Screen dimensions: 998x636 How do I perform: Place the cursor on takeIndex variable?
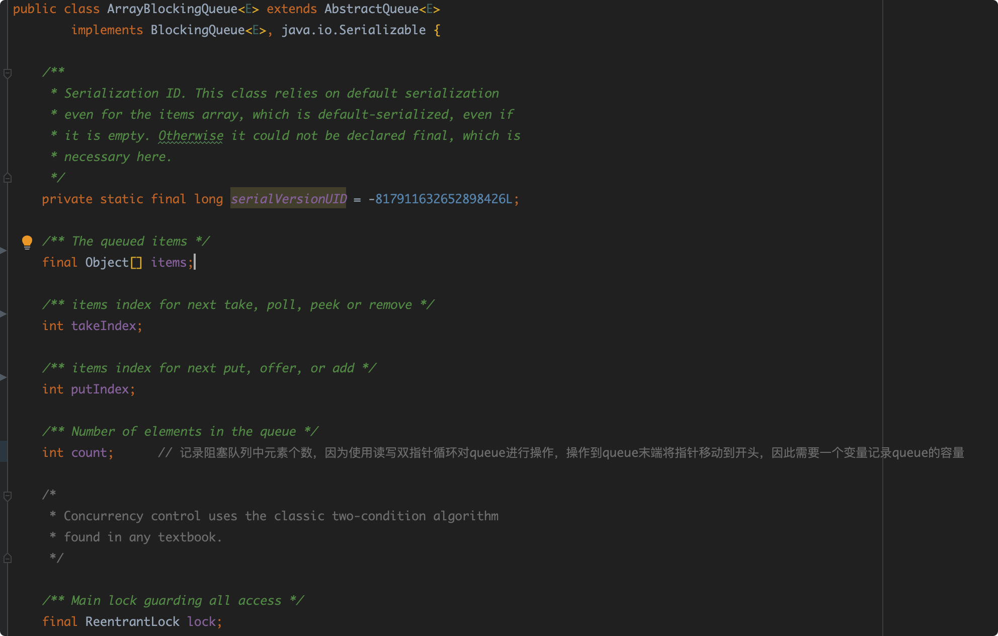(x=104, y=326)
